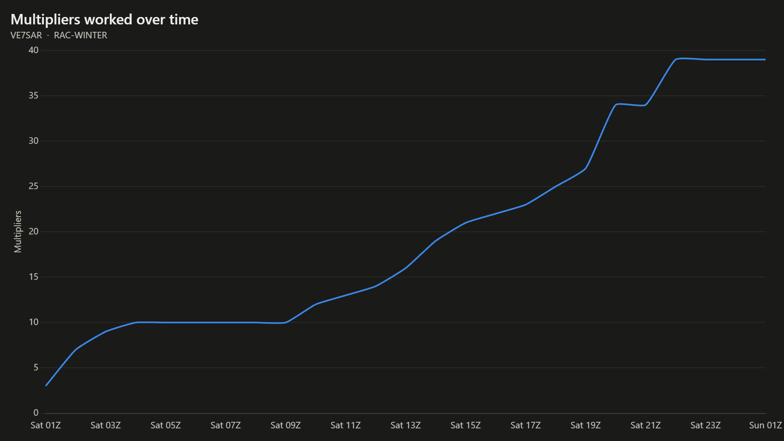Viewport: 784px width, 441px height.
Task: Click the 'Sat 15Z' x-axis label
Action: coord(466,425)
